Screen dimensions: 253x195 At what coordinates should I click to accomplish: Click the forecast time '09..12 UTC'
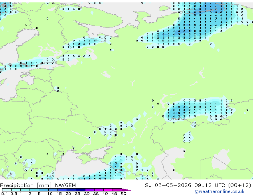(x=210, y=185)
